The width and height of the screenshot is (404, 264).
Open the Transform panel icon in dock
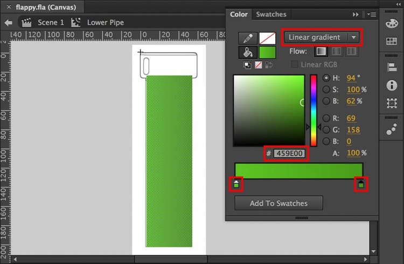(392, 103)
